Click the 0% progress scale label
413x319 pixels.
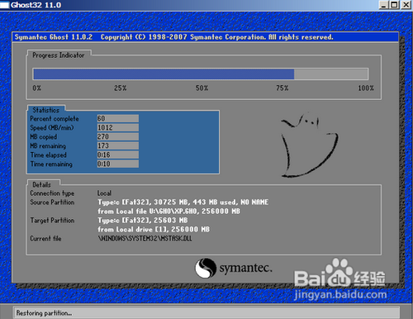[x=36, y=88]
